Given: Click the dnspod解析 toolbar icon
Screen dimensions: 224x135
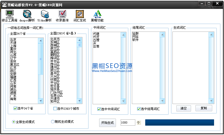Looking at the screenshot, I should (x=27, y=14).
